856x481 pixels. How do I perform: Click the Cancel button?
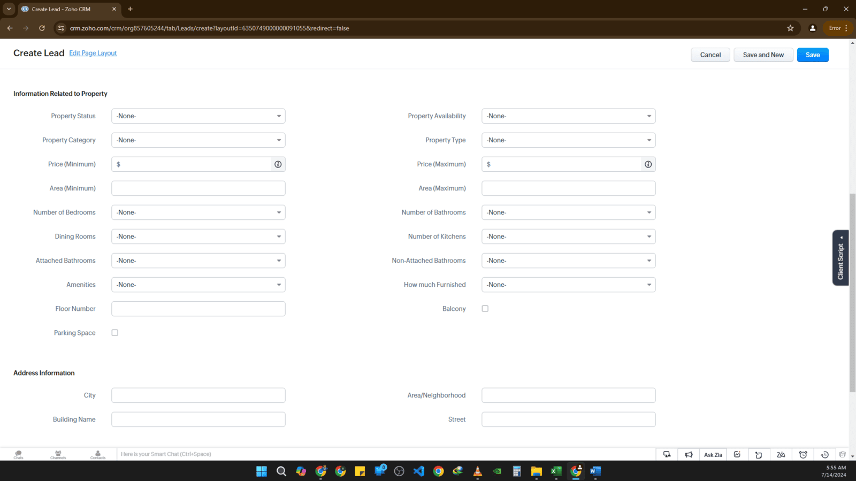tap(710, 55)
